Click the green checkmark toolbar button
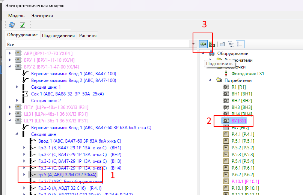The image size is (303, 195). coord(23,25)
